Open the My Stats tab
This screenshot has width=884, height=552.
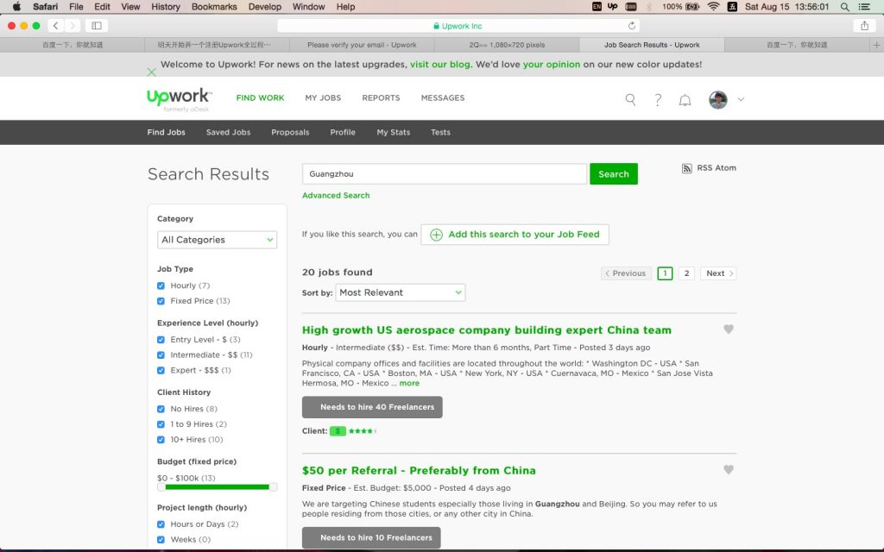[x=394, y=132]
